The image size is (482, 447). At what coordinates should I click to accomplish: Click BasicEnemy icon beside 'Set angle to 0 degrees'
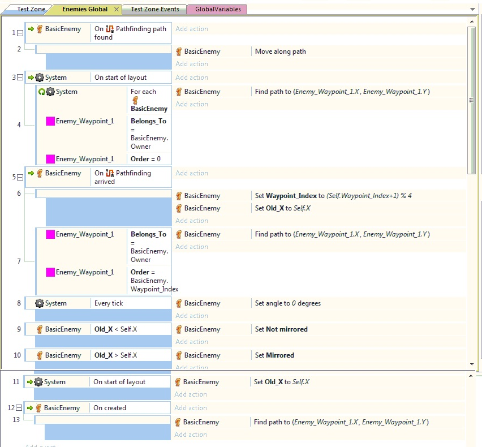[x=179, y=303]
